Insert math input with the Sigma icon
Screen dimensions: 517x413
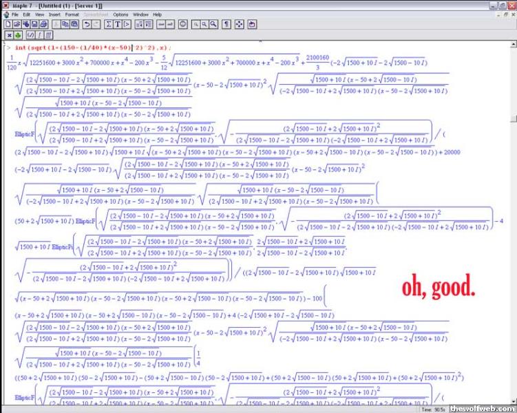click(108, 24)
